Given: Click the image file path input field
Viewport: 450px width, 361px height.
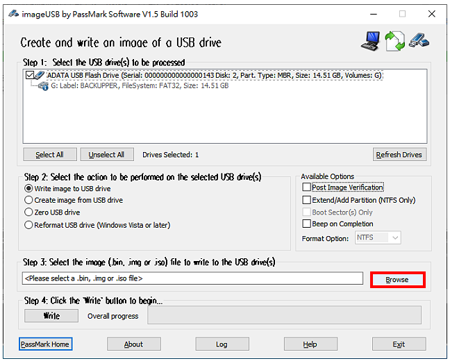Looking at the screenshot, I should (192, 278).
